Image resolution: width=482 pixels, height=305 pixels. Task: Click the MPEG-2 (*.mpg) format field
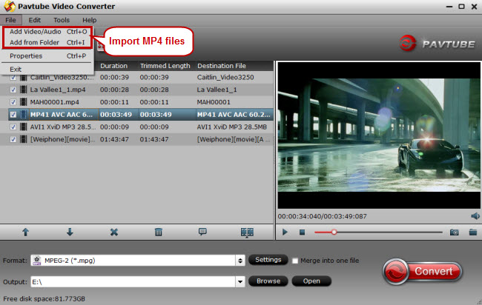133,261
